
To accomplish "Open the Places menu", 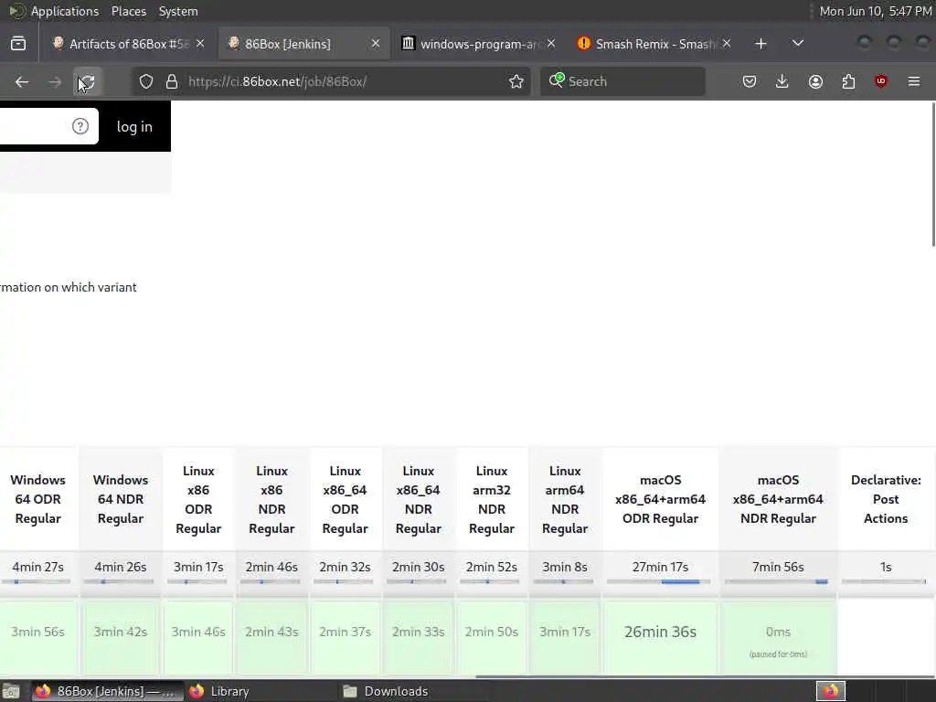I will 128,11.
